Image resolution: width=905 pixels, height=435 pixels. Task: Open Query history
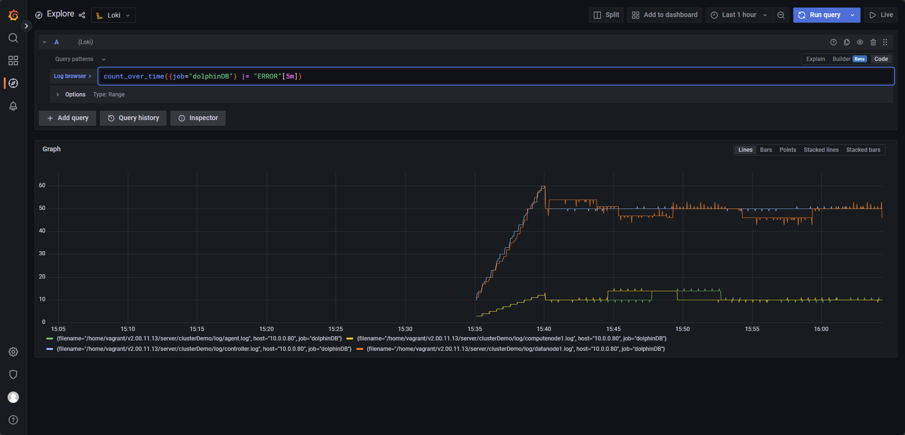(x=133, y=118)
